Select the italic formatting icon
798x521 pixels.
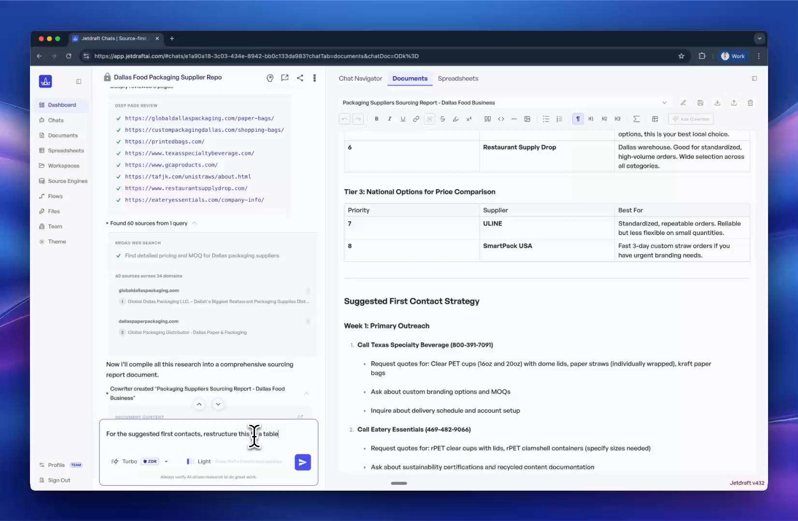point(390,119)
